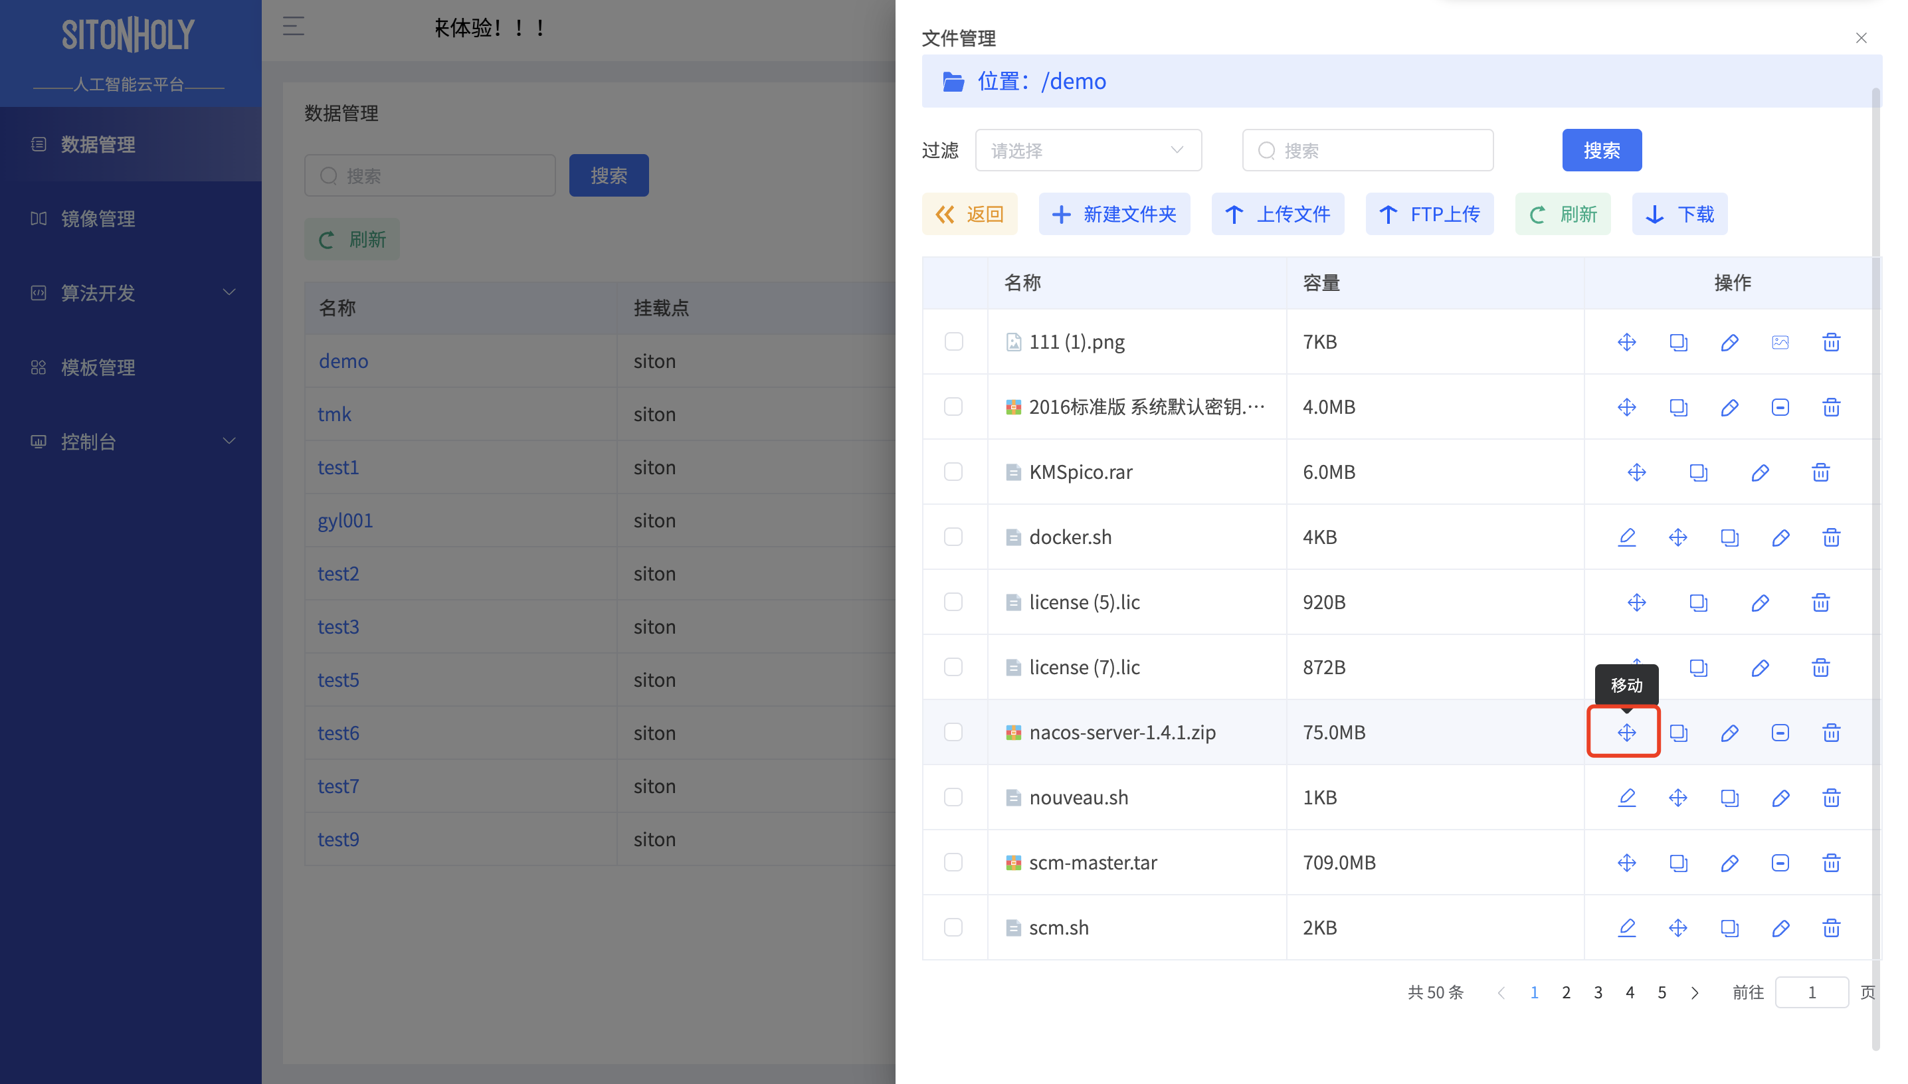Screen dimensions: 1908x1084
Task: Delete the 111 (1).png file
Action: coord(1832,341)
